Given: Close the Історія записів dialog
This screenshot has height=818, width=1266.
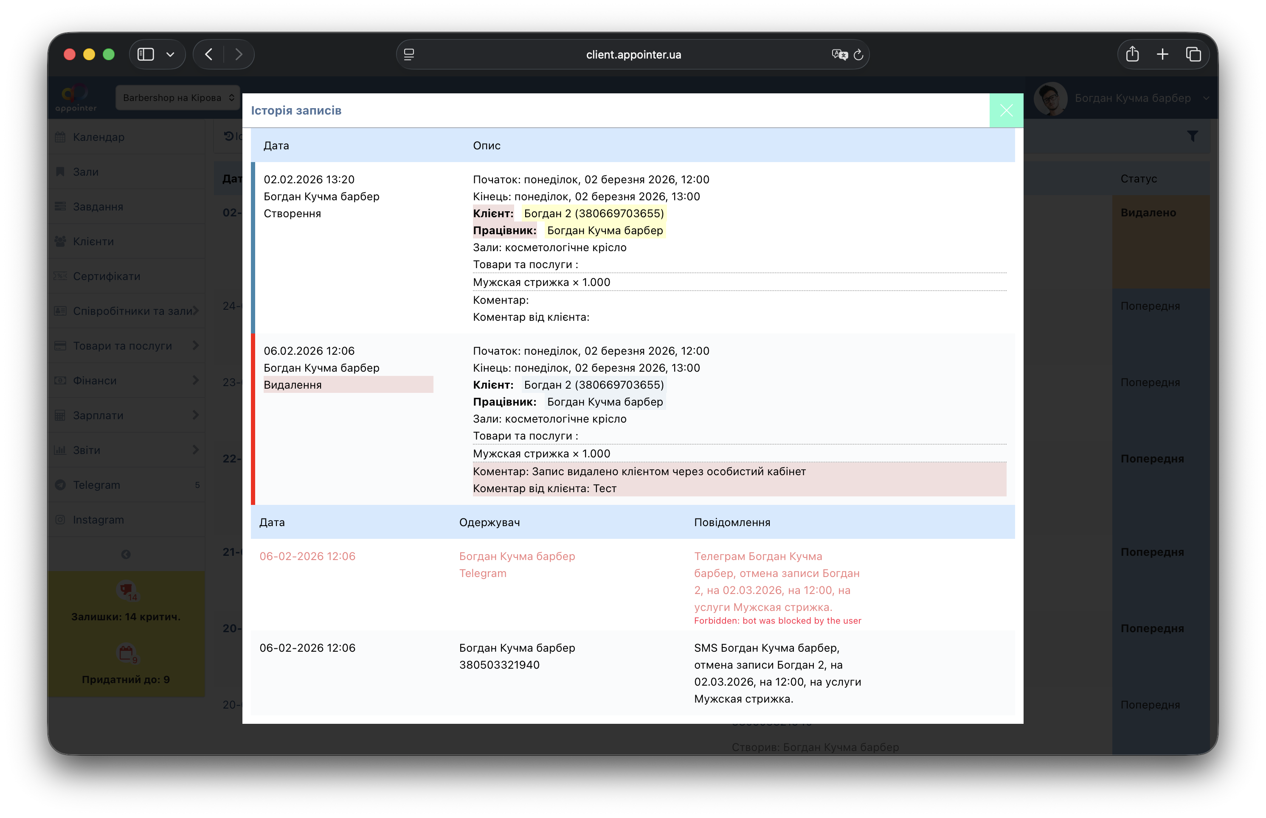Looking at the screenshot, I should pyautogui.click(x=1006, y=110).
